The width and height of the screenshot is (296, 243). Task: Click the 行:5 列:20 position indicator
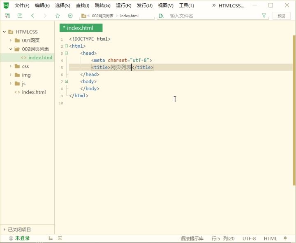pos(223,238)
